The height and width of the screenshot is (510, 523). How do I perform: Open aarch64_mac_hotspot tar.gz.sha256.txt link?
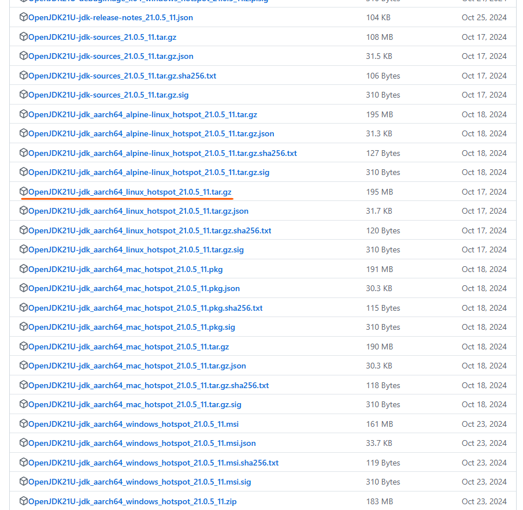(149, 385)
